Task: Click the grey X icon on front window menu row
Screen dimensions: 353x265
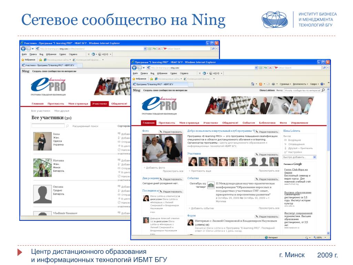Action: point(200,73)
